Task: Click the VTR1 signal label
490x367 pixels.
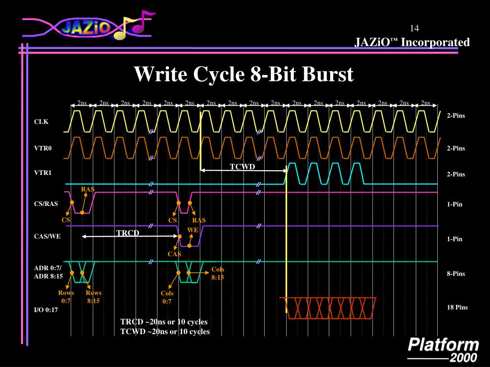Action: coord(43,173)
